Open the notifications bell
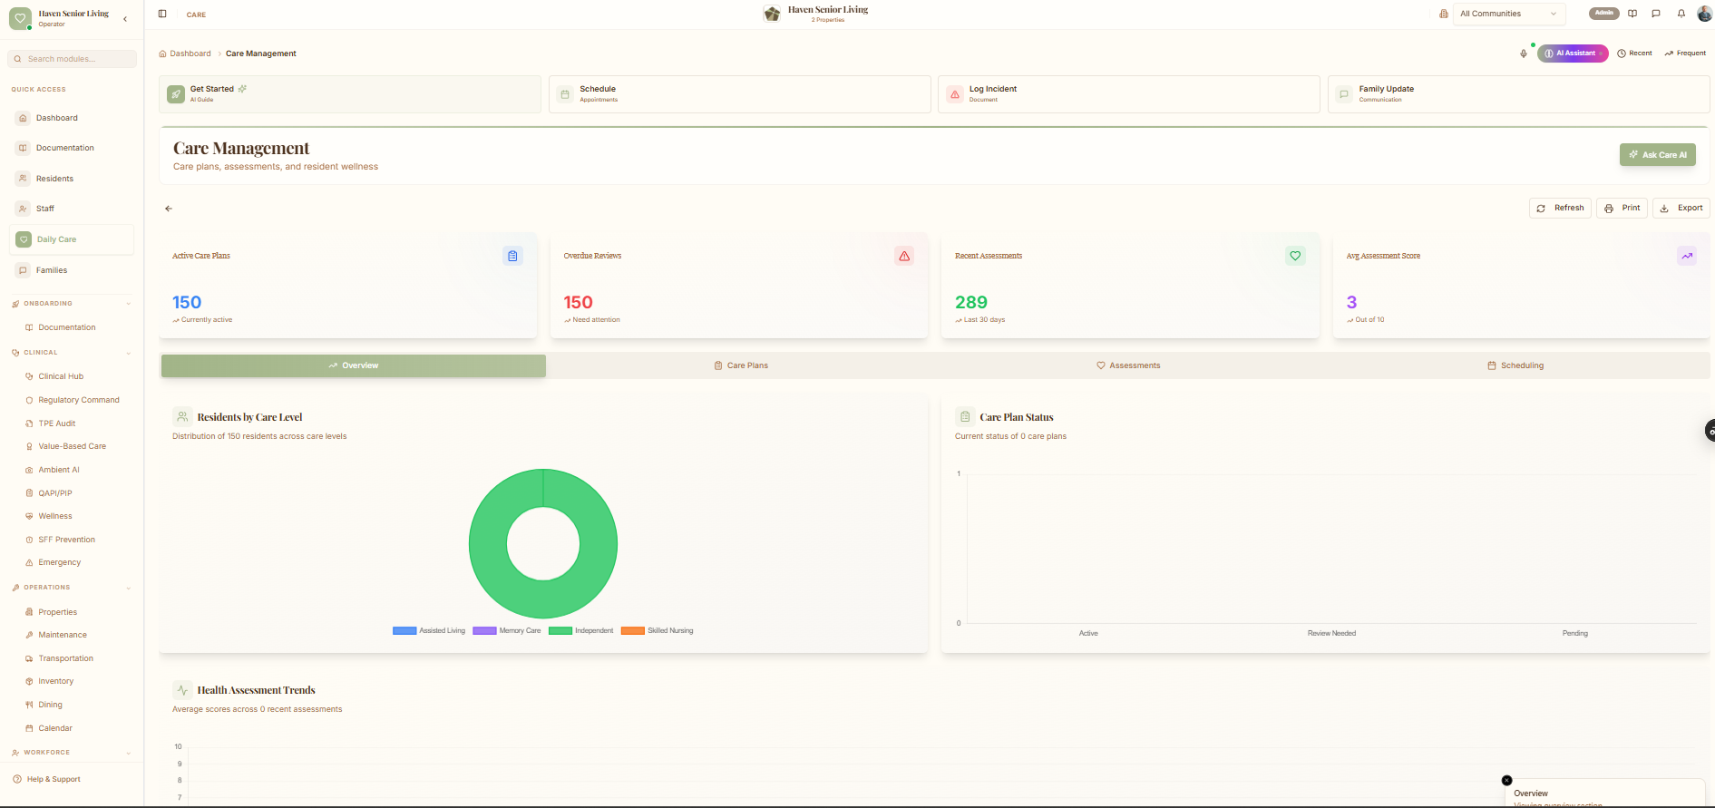 (x=1681, y=14)
